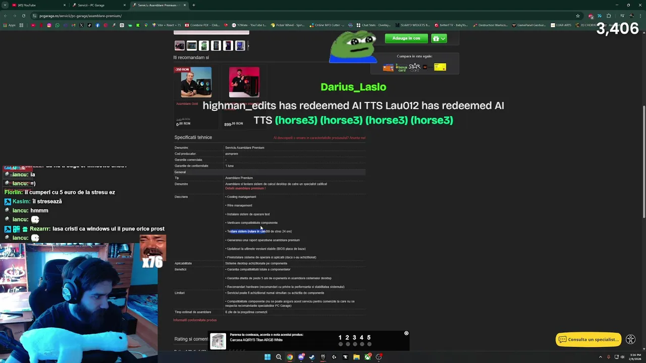Open Informatii conformitate produs link
This screenshot has height=363, width=646.
pyautogui.click(x=195, y=320)
